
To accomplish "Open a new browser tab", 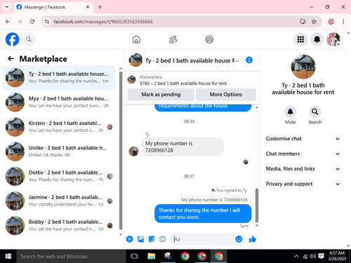I will (x=100, y=7).
